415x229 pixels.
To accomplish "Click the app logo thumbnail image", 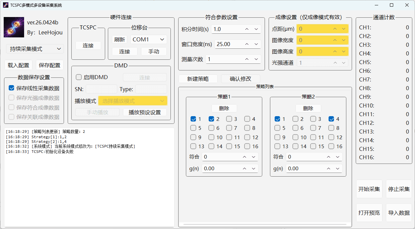I will 14,27.
